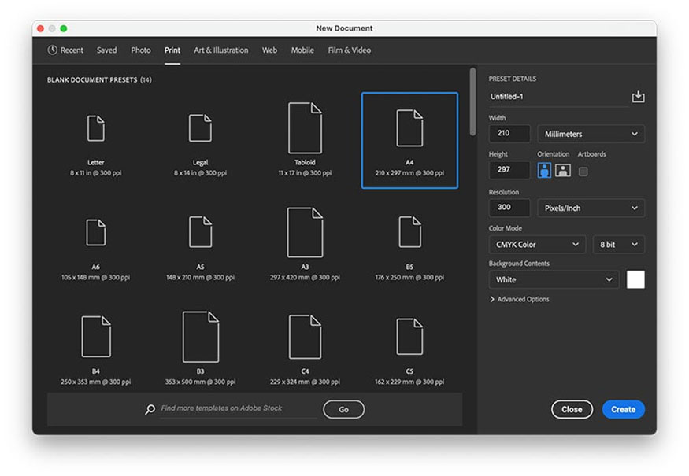Click the Height input field
This screenshot has width=689, height=476.
(x=509, y=170)
